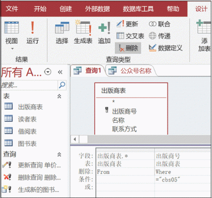Switch to the 外部数据 ribbon tab
The width and height of the screenshot is (212, 198).
(98, 9)
